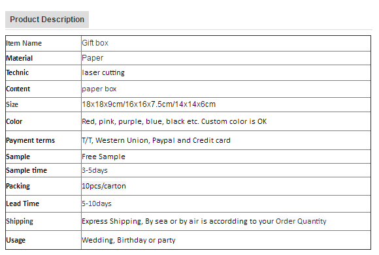
Task: Click the 5-10days lead time value
Action: (97, 203)
